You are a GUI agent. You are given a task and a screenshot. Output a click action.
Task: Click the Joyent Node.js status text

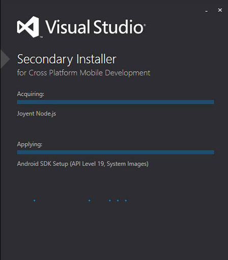tap(37, 113)
